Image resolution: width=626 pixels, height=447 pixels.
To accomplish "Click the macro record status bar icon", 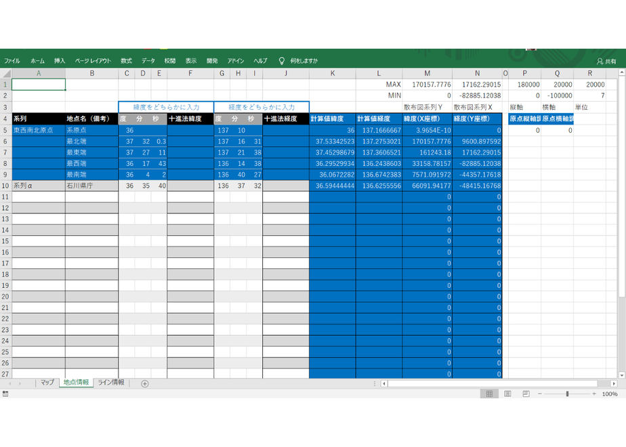I will click(x=5, y=394).
